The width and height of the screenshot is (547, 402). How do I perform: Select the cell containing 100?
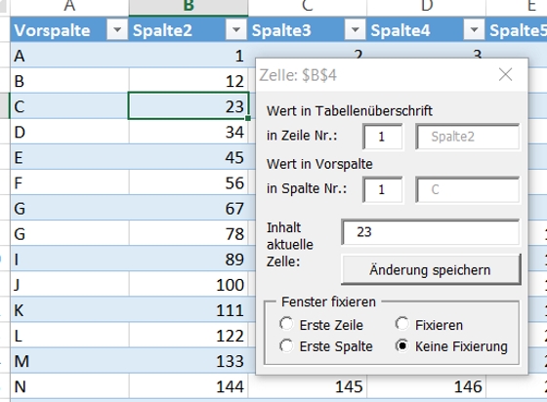tap(189, 284)
